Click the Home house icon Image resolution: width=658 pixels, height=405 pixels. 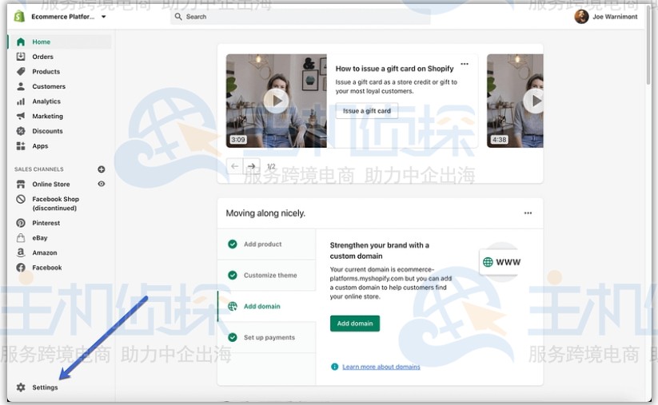(21, 42)
